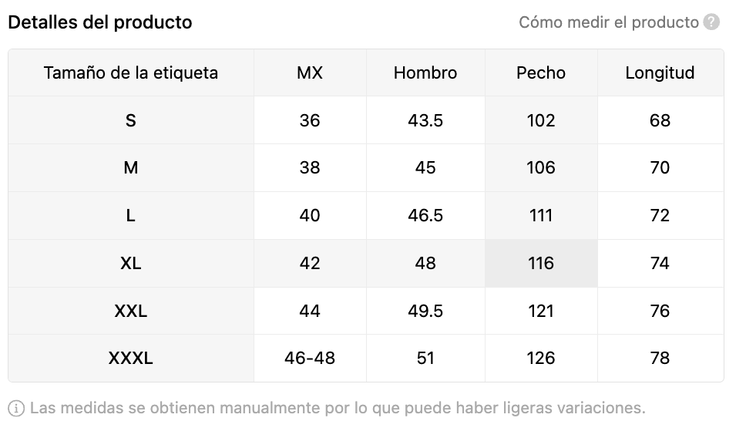746x438 pixels.
Task: Click the 46-48 MX size cell
Action: coord(310,358)
